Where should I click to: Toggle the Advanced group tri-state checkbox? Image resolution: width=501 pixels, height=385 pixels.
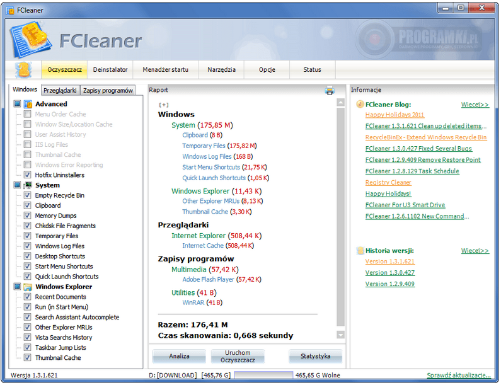(x=17, y=104)
